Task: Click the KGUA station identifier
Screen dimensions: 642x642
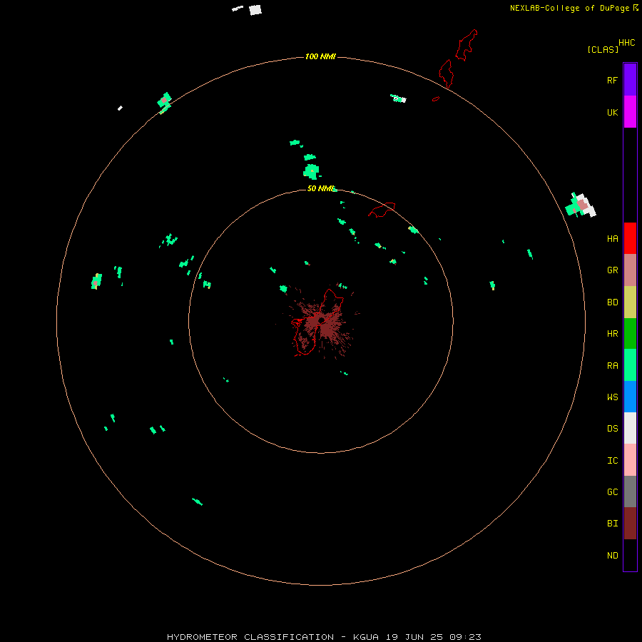Action: [x=366, y=637]
